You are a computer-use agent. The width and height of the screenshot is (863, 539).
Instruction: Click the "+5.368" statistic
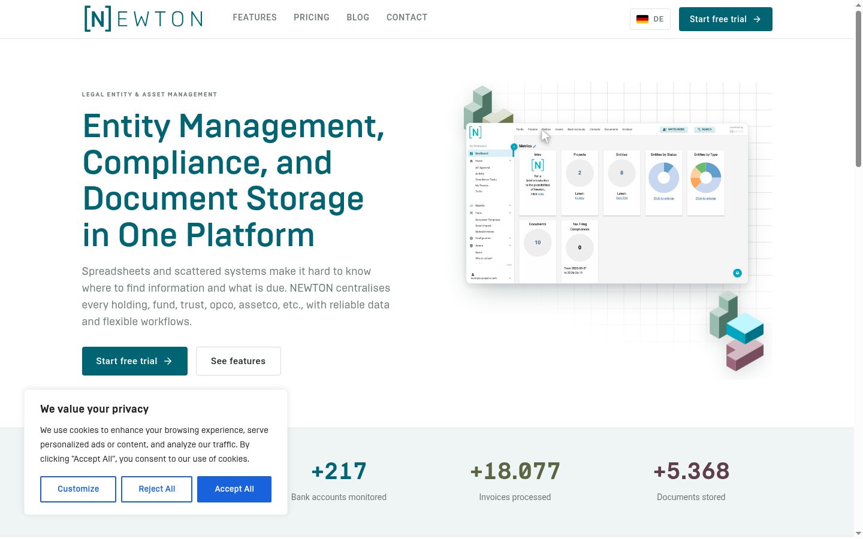coord(691,471)
